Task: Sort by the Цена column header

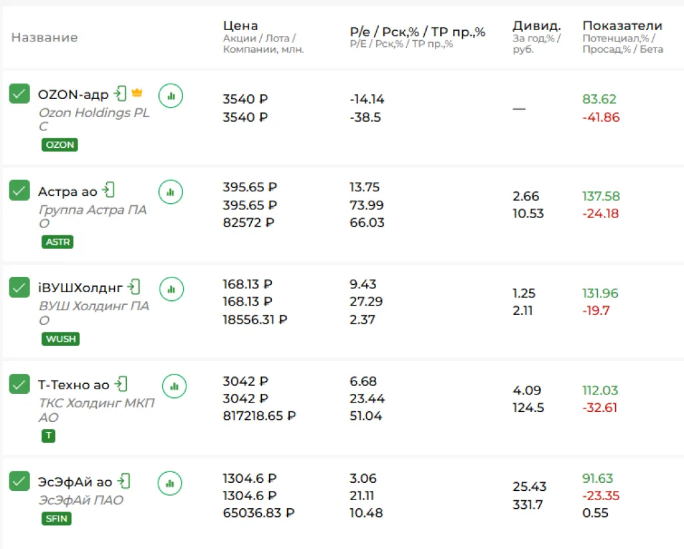Action: pos(240,26)
